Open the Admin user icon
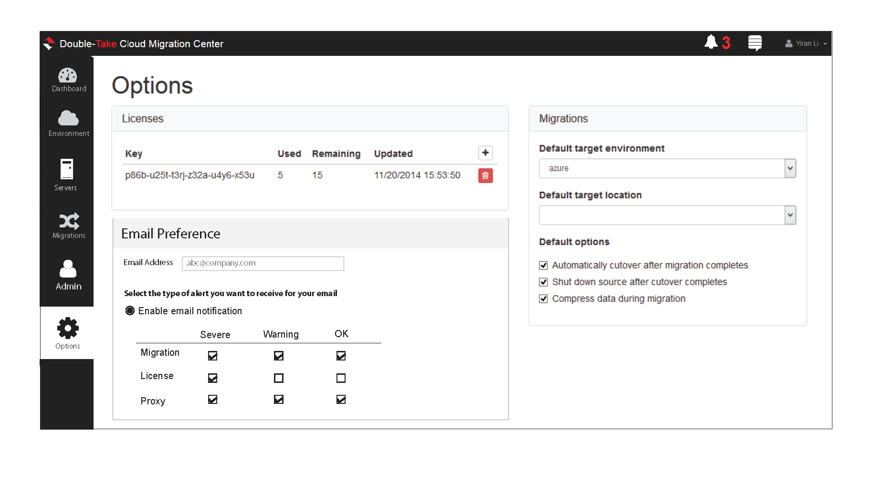This screenshot has height=494, width=883. click(68, 268)
